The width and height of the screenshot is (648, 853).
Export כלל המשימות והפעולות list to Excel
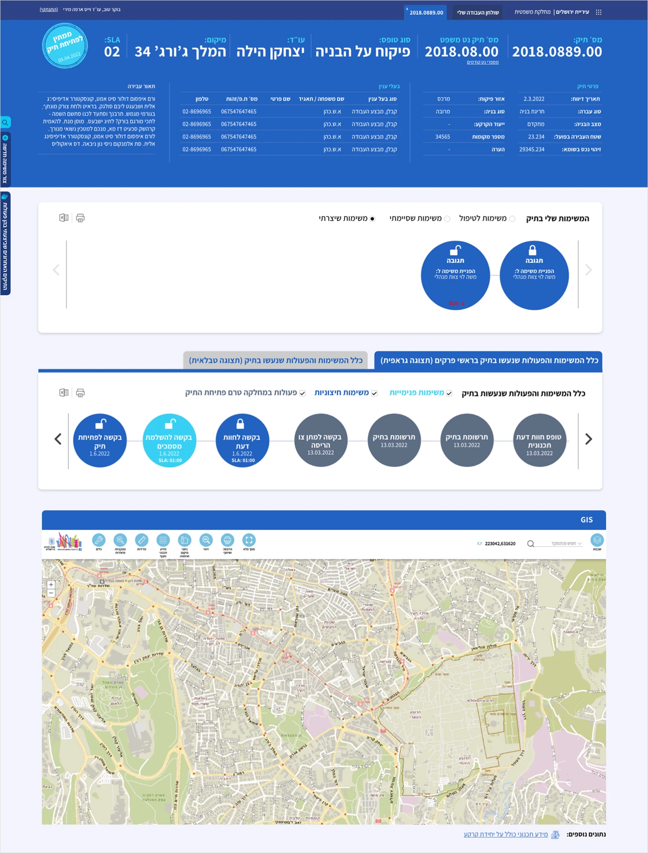point(64,393)
